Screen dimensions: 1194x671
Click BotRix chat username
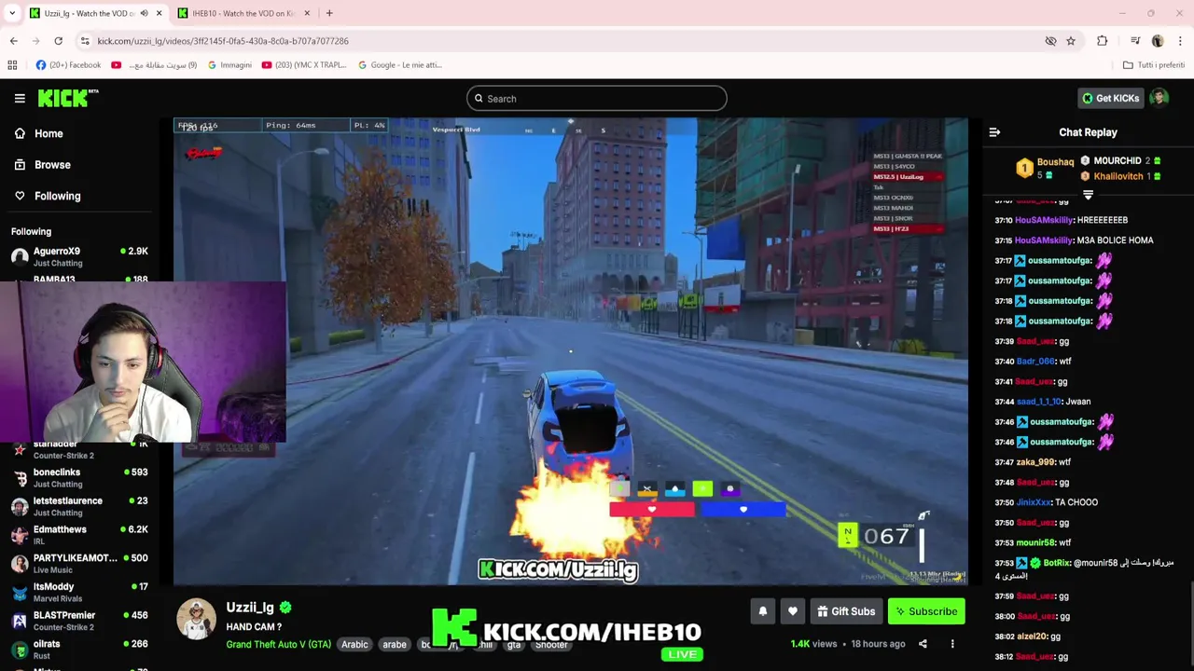(1057, 563)
